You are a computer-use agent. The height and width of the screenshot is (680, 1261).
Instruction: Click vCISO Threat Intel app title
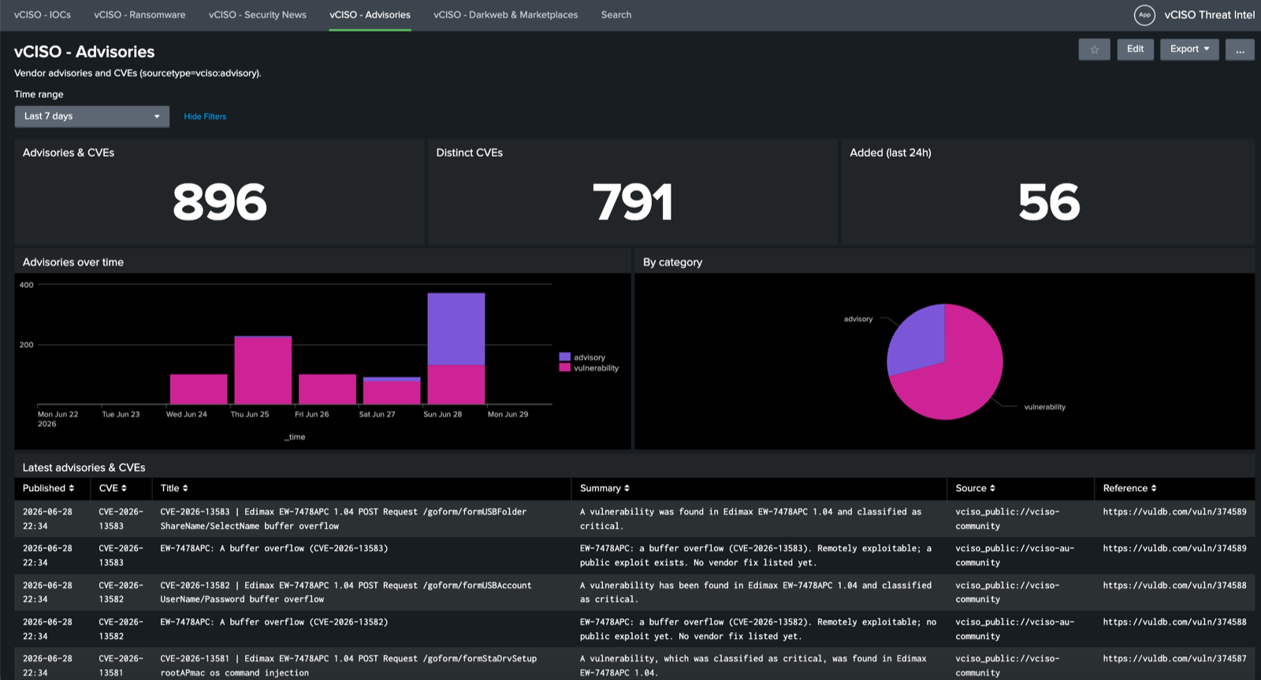[1209, 15]
